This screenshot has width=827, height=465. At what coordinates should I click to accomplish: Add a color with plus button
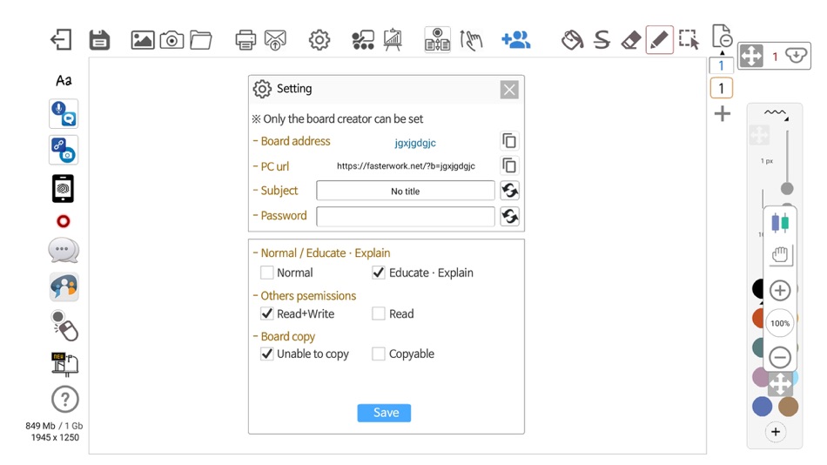(776, 432)
